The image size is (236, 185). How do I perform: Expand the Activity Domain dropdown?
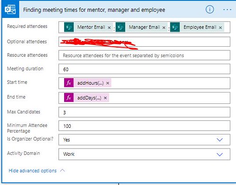click(219, 154)
